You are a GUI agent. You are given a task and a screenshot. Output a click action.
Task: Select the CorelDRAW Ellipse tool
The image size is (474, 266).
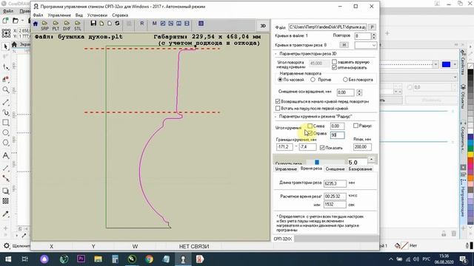5,133
